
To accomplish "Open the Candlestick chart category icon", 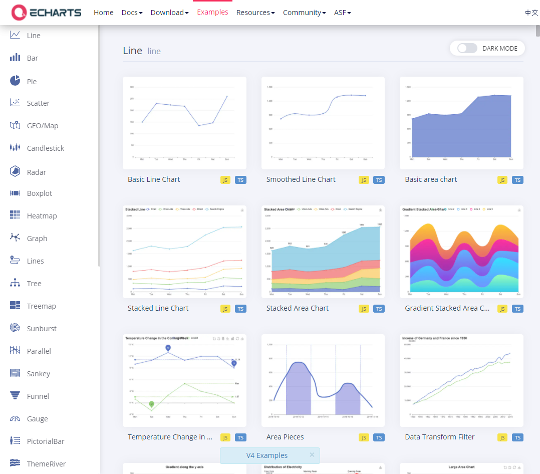I will click(15, 148).
